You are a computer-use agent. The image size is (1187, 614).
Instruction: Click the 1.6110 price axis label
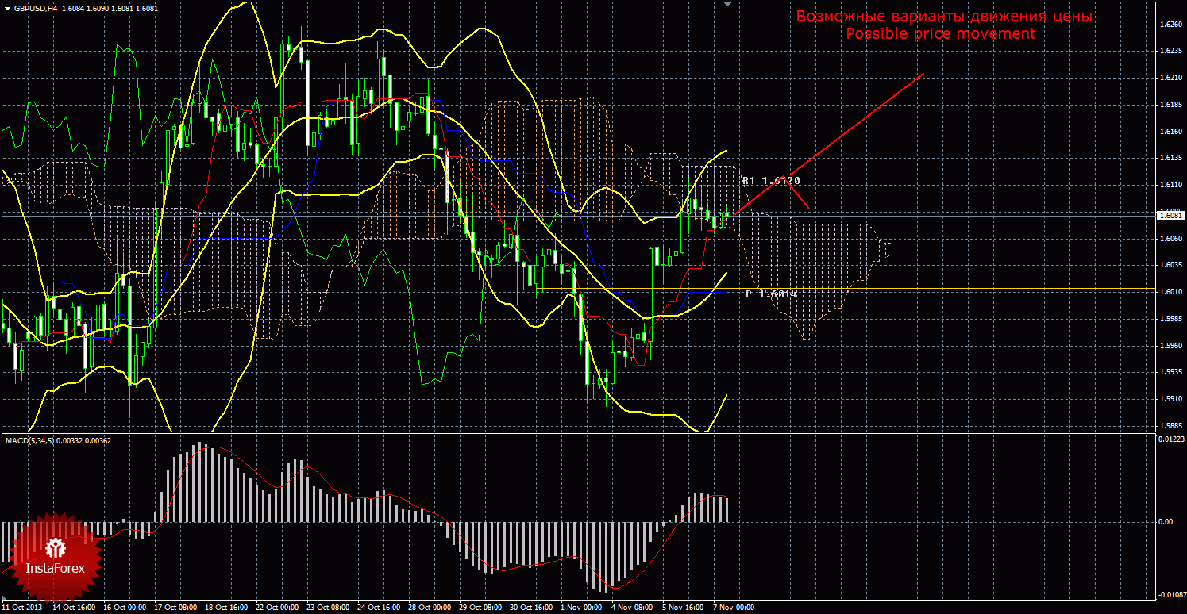coord(1170,185)
